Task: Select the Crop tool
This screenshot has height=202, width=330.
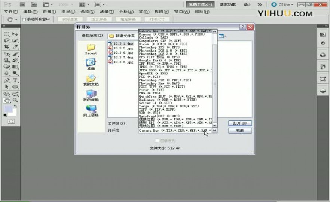Action: (x=7, y=46)
